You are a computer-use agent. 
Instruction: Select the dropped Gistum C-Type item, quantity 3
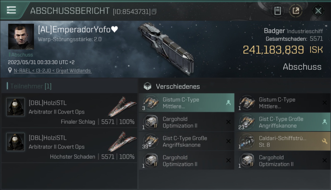pyautogui.click(x=186, y=103)
